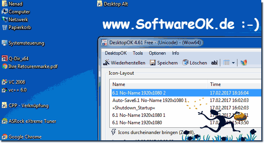
Task: Open the Computer desktop icon
Action: pos(5,12)
